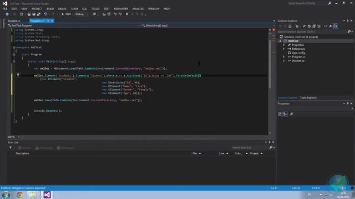
Task: Click the Property Pages wrench icon
Action: 292,114
